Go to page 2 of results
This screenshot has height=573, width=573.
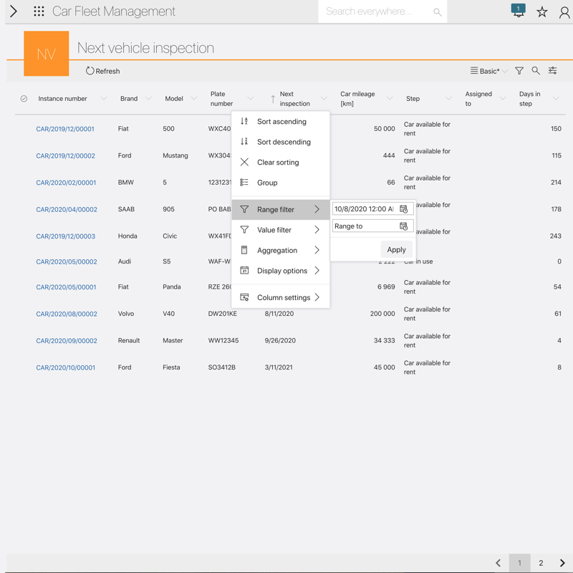point(541,563)
